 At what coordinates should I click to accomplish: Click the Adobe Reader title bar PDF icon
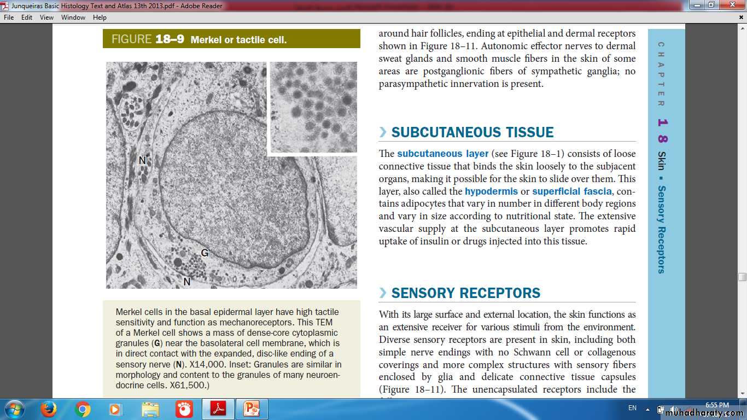point(5,6)
